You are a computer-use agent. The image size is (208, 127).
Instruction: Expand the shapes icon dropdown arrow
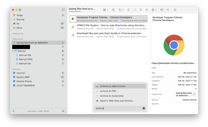[x=123, y=10]
